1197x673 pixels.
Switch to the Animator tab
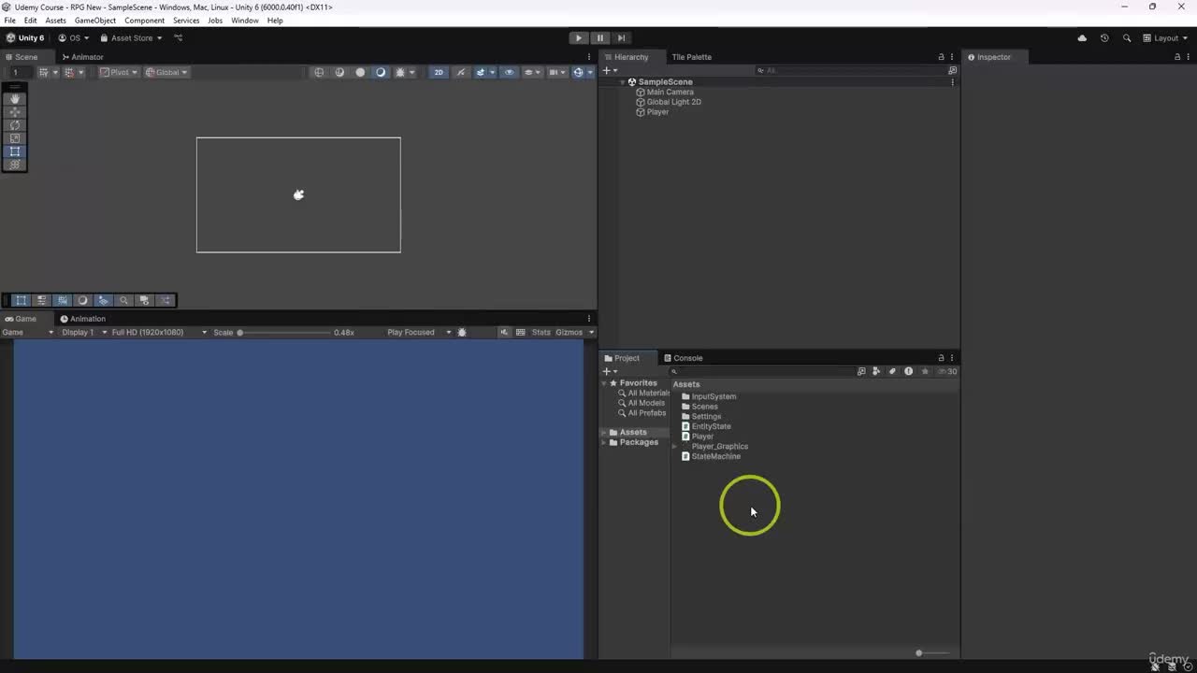coord(82,57)
